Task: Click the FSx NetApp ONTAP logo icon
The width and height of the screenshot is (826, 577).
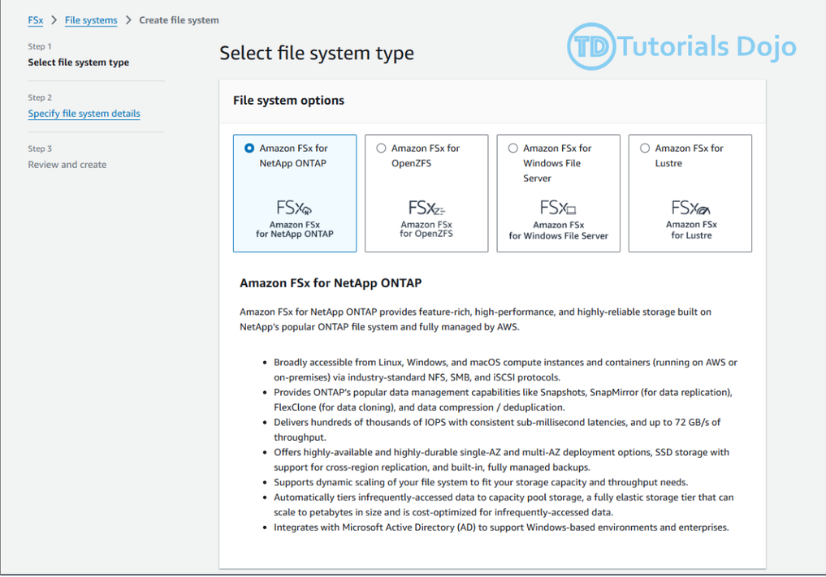Action: tap(294, 208)
